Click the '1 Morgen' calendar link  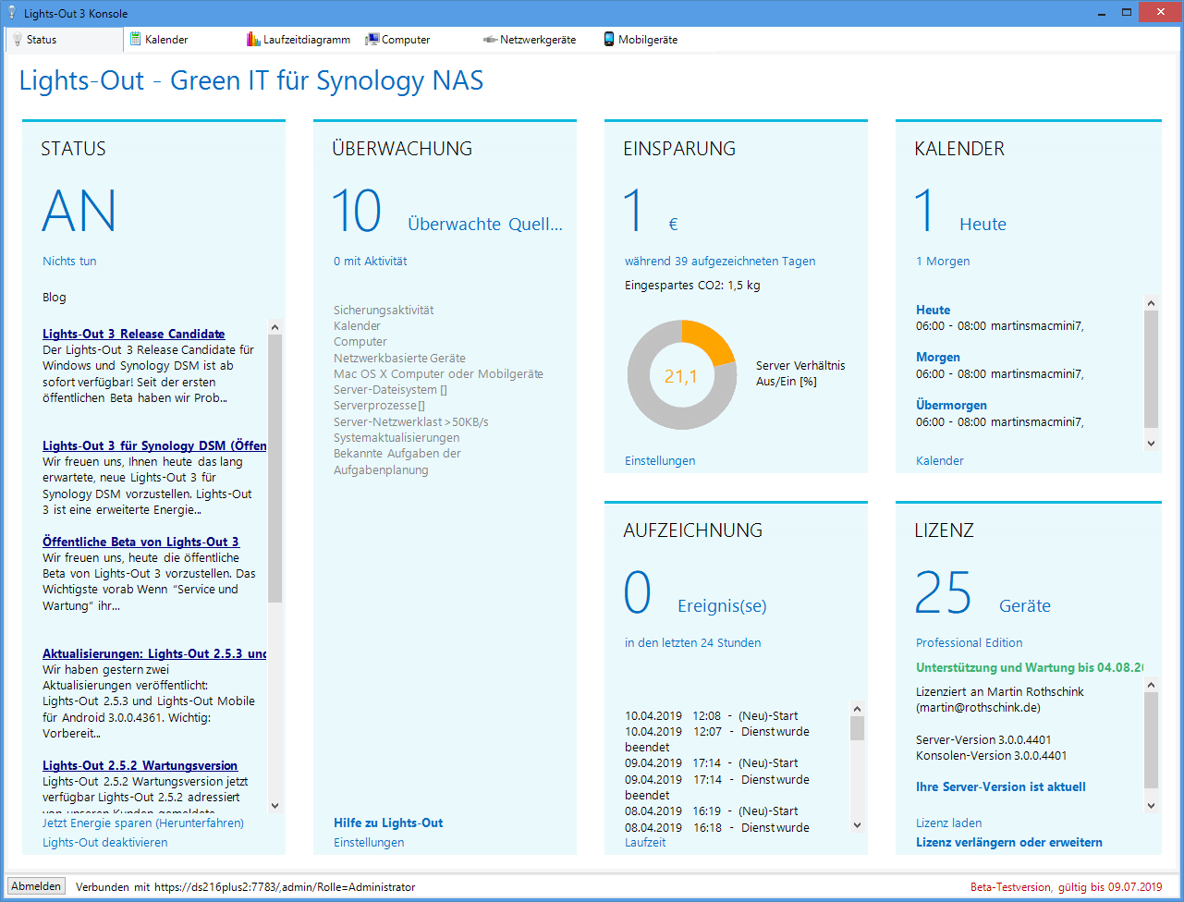pyautogui.click(x=943, y=262)
